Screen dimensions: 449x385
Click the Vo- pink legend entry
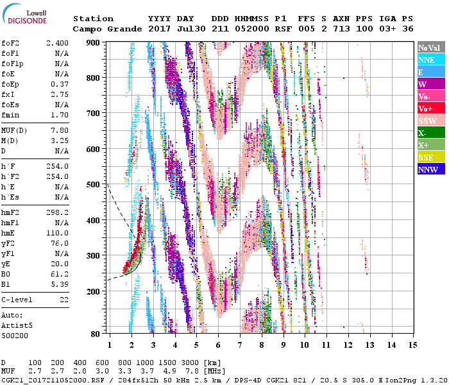(x=430, y=96)
